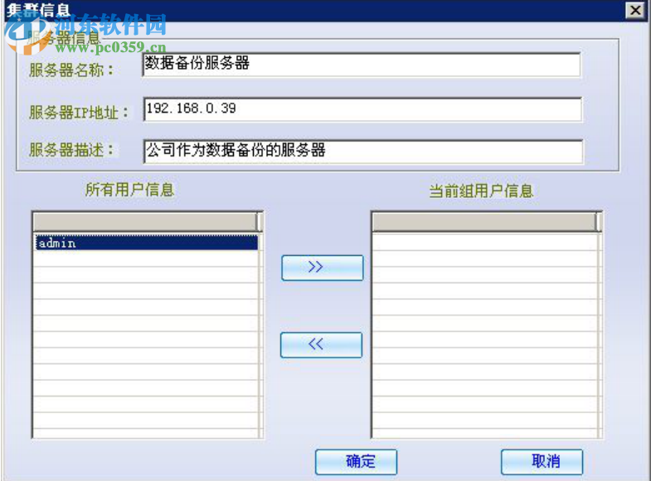The image size is (651, 481).
Task: Click the 服务器描述 label
Action: (70, 150)
